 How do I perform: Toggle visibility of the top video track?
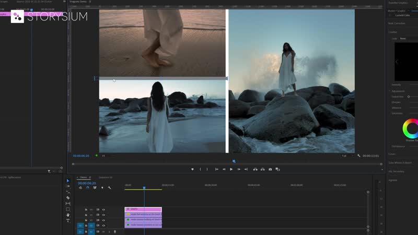103,210
